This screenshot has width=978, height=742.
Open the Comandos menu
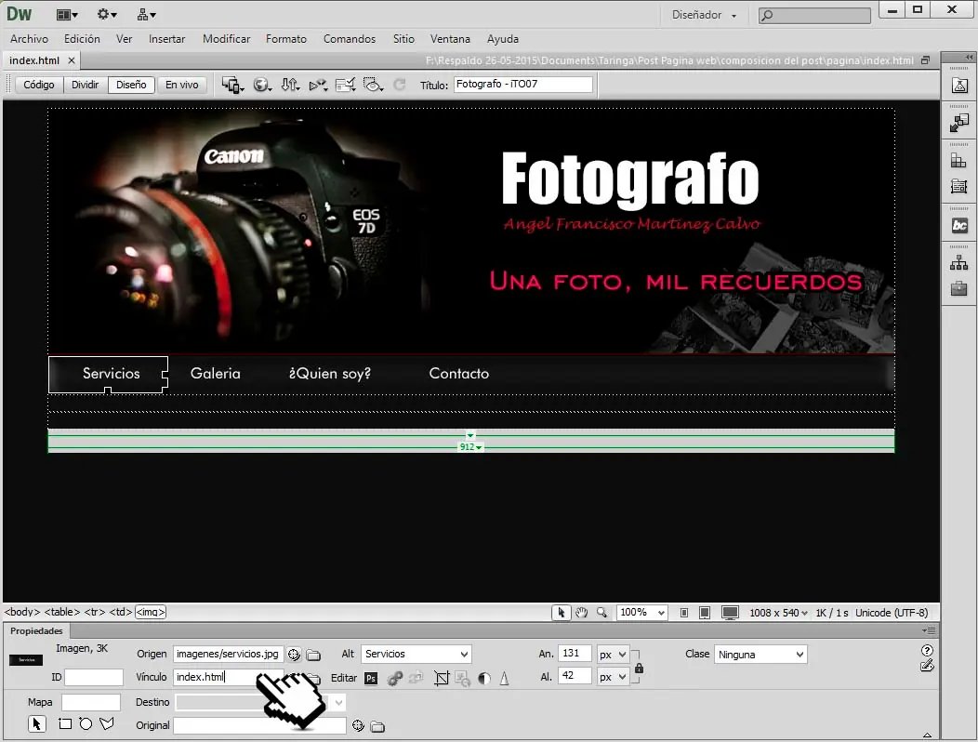pos(350,39)
